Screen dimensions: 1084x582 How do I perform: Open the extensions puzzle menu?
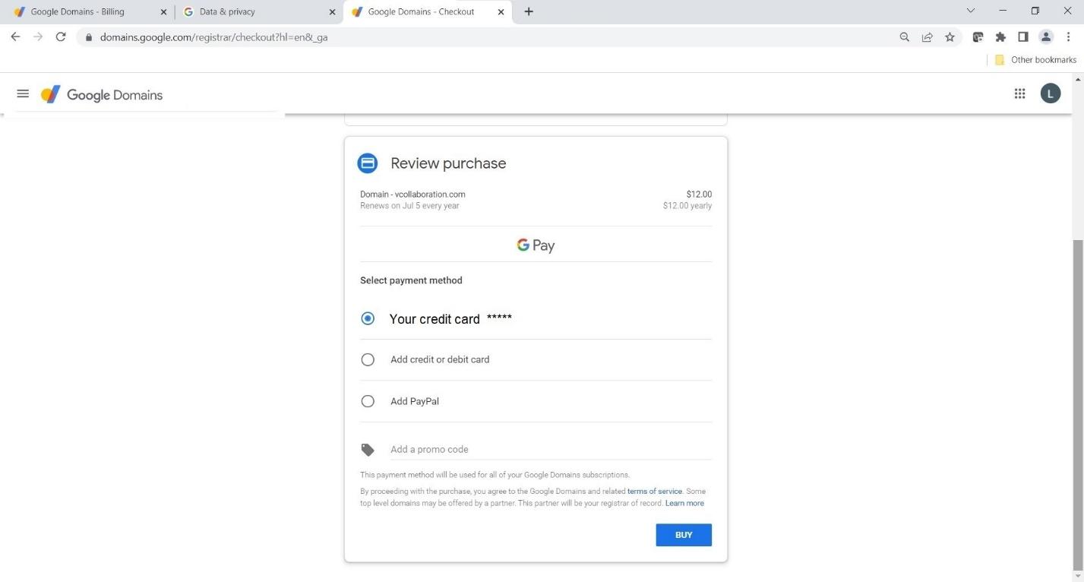pyautogui.click(x=1000, y=36)
